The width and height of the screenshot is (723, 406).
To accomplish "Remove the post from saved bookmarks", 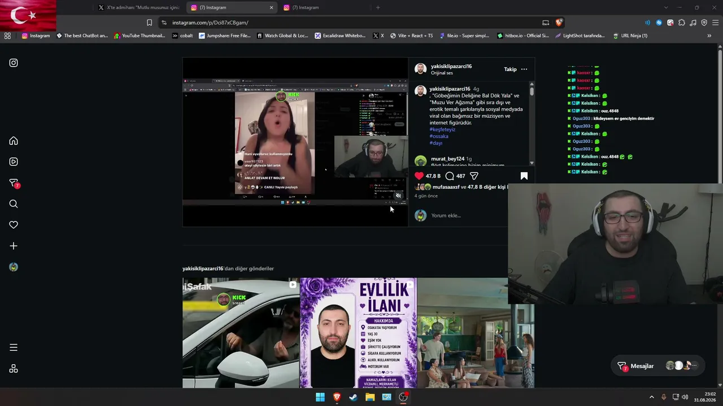I will point(524,176).
